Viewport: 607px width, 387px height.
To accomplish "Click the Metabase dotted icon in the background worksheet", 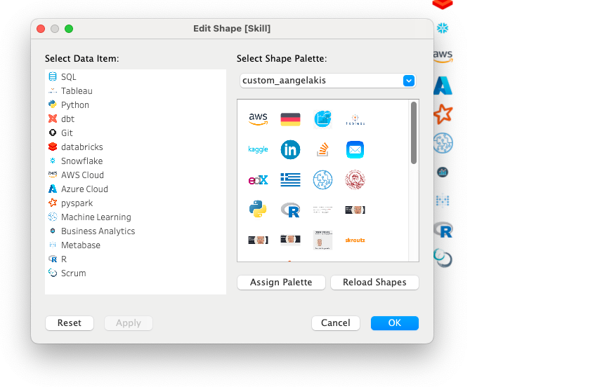I will [443, 201].
